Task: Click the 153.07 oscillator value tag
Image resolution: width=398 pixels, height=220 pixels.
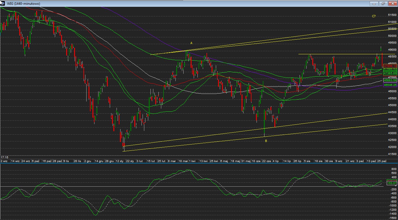Action: point(391,183)
